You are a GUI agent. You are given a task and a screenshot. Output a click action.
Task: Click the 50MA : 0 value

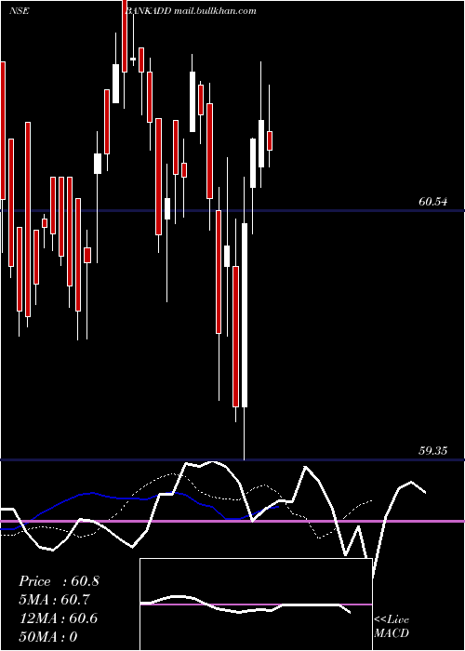coord(48,637)
